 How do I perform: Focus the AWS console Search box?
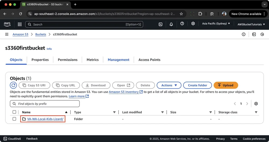(84, 25)
